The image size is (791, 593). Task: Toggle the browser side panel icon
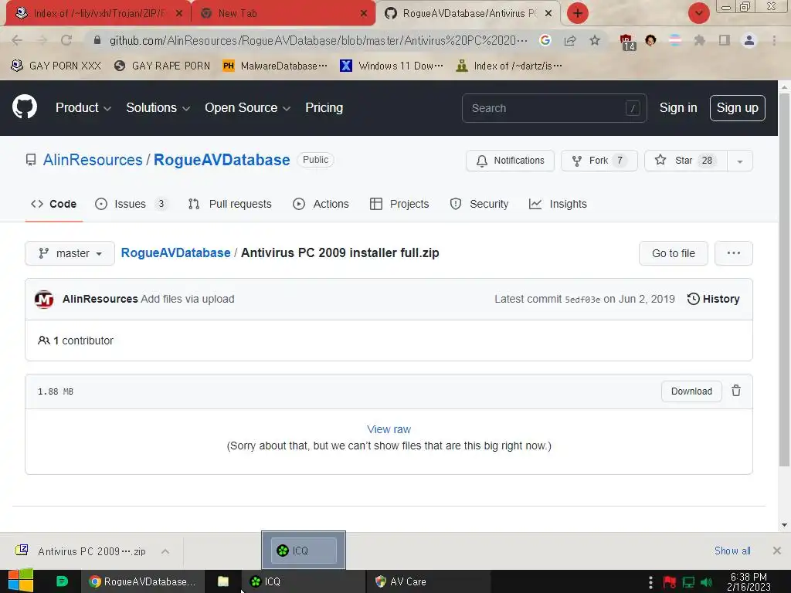[725, 40]
